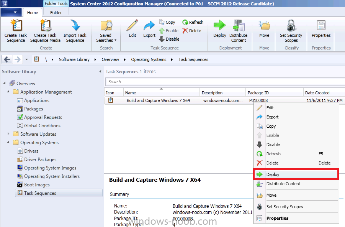This screenshot has height=227, width=345.
Task: Select Boot Images tree item
Action: pyautogui.click(x=33, y=185)
